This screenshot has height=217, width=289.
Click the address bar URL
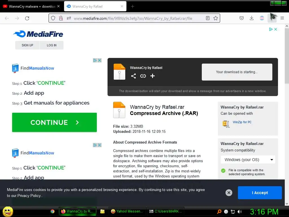133,18
